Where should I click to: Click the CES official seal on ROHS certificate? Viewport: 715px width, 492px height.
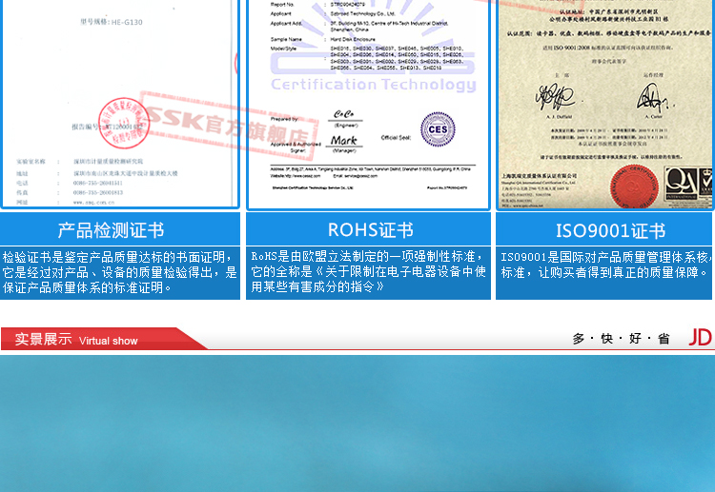click(x=438, y=129)
